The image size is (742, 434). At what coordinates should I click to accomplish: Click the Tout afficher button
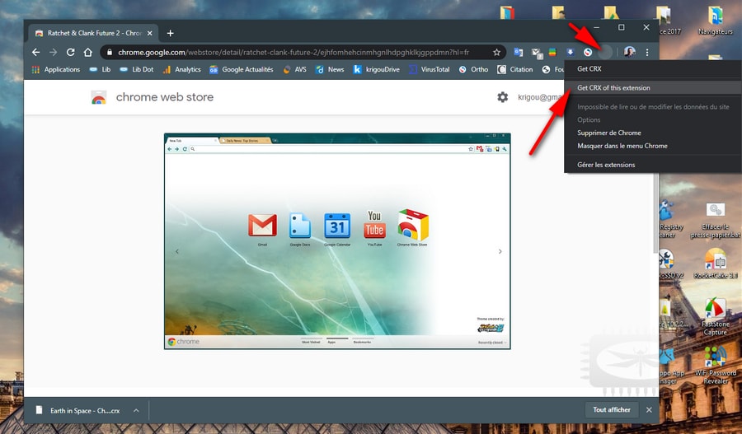tap(612, 410)
